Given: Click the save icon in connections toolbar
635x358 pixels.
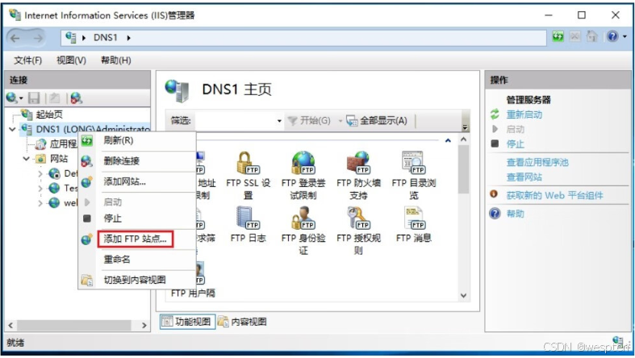Looking at the screenshot, I should 34,98.
